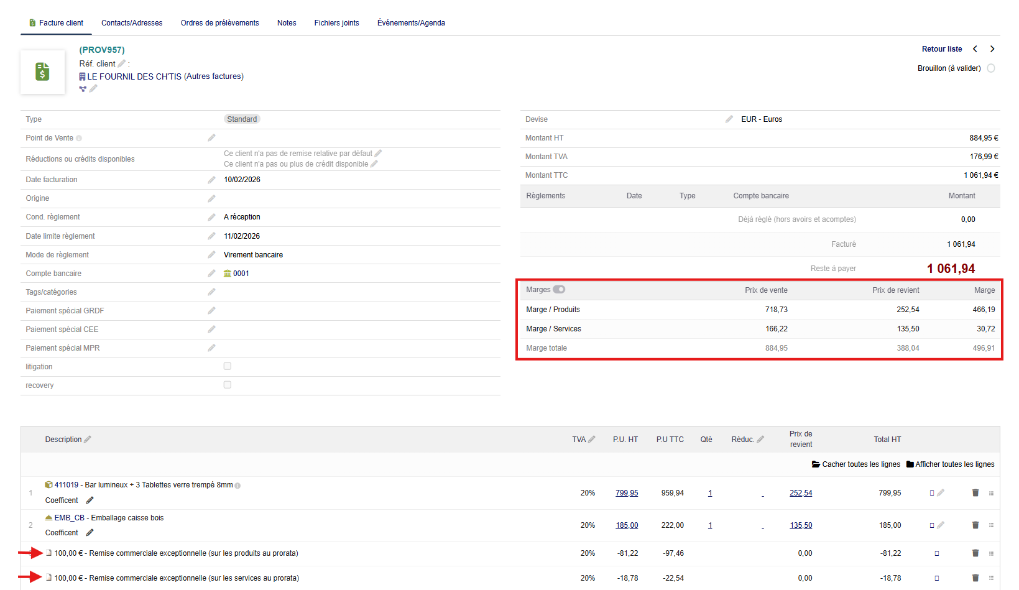Open the Contacts/Adresses tab

(x=132, y=23)
